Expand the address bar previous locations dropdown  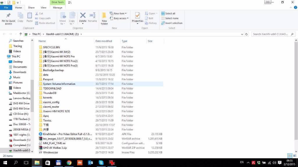pyautogui.click(x=242, y=34)
